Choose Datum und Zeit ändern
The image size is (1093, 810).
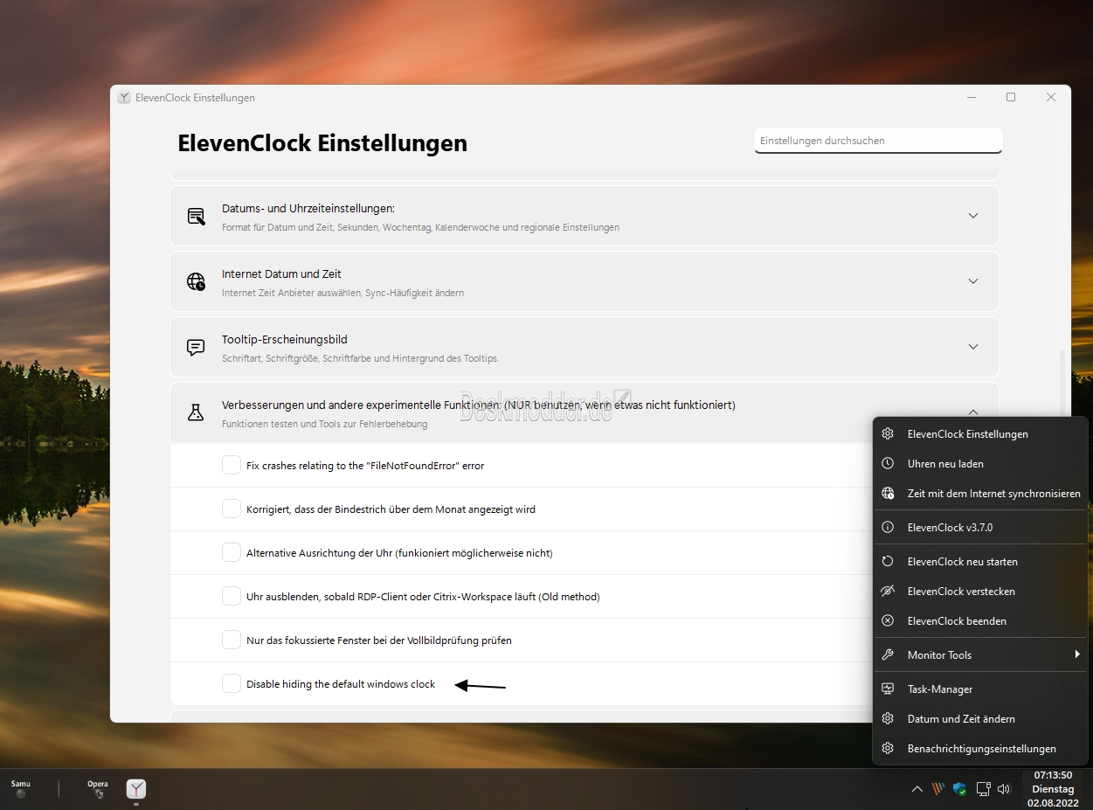pyautogui.click(x=980, y=718)
